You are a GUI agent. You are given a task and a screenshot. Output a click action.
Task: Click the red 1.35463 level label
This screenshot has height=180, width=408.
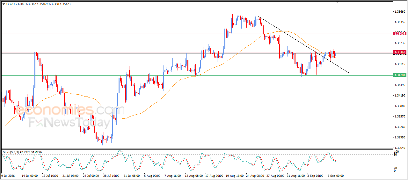400,52
